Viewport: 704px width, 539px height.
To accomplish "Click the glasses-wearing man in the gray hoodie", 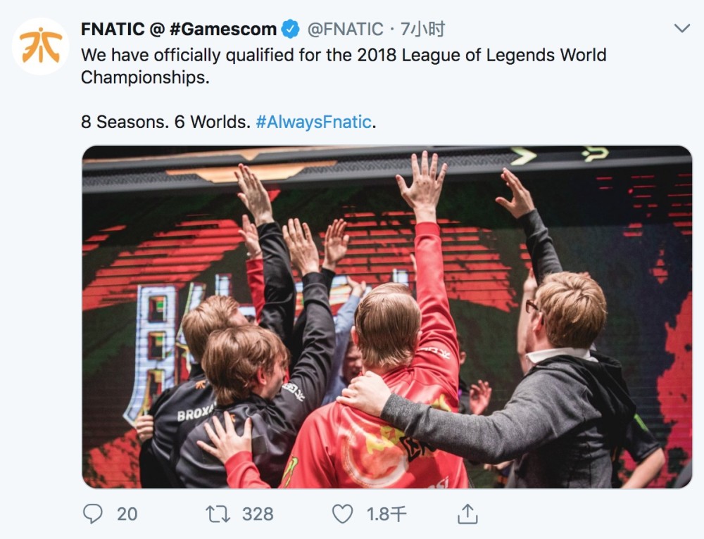I will click(x=557, y=381).
